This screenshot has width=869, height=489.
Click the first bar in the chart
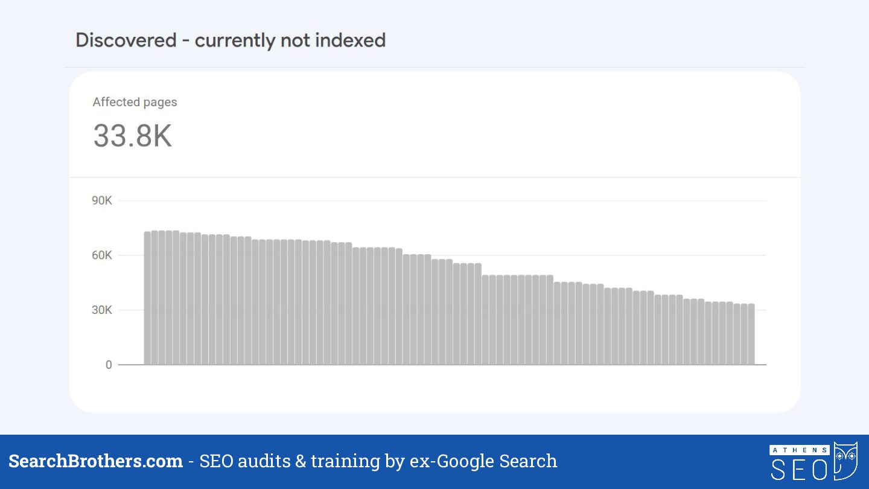(147, 298)
